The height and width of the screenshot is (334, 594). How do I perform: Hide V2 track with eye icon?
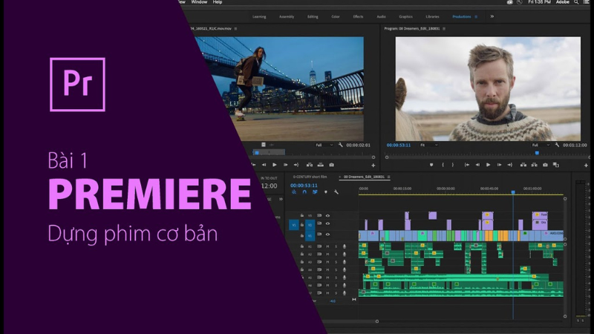pyautogui.click(x=327, y=224)
